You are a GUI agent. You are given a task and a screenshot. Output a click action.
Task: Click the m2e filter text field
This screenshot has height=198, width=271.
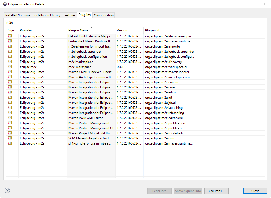pos(135,22)
